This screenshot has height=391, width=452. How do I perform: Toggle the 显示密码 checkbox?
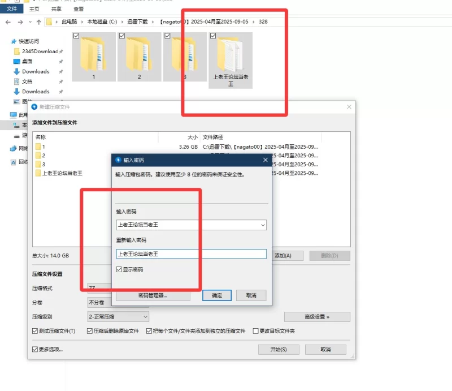(x=119, y=269)
